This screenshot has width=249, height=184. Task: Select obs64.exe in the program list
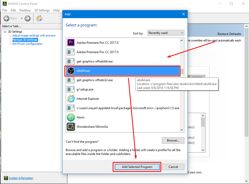coord(123,71)
